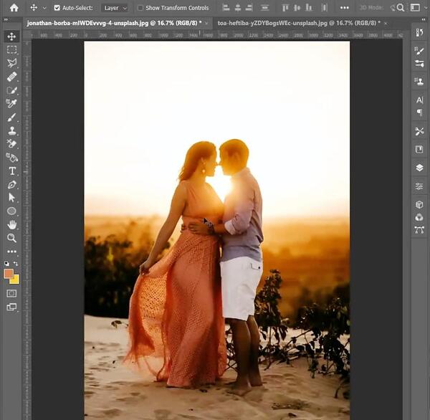Click the Home button
This screenshot has width=430, height=420.
point(14,7)
